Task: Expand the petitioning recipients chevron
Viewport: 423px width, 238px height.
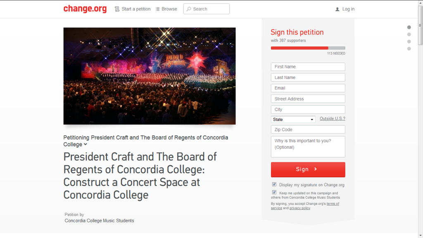Action: [86, 144]
